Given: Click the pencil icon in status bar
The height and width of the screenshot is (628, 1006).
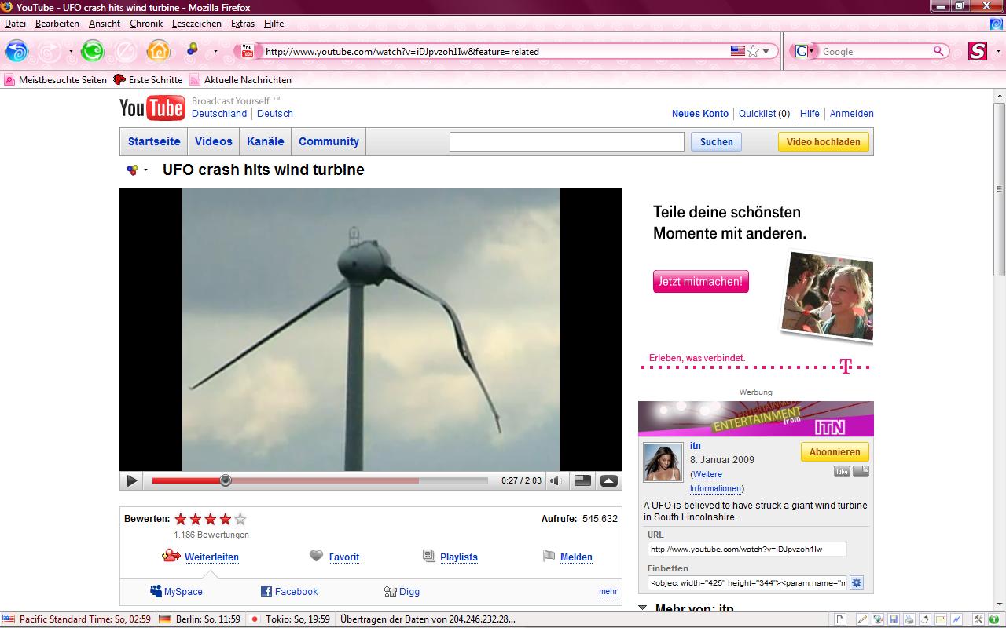Looking at the screenshot, I should 862,620.
